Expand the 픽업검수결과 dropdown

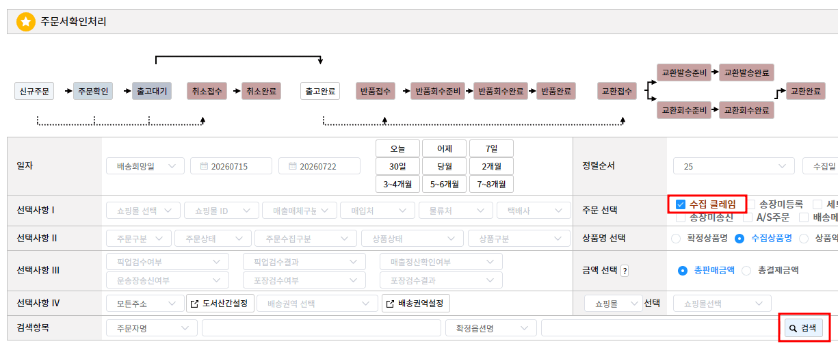tap(304, 262)
